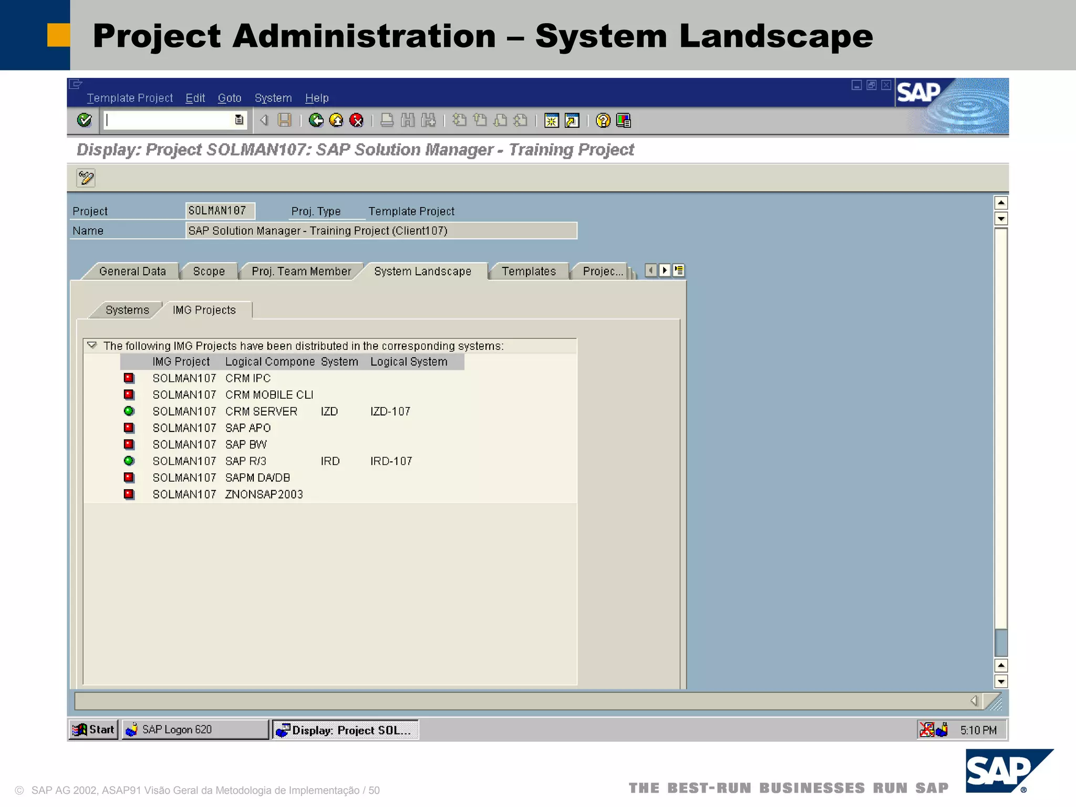Switch to the Templates tab

[x=529, y=271]
